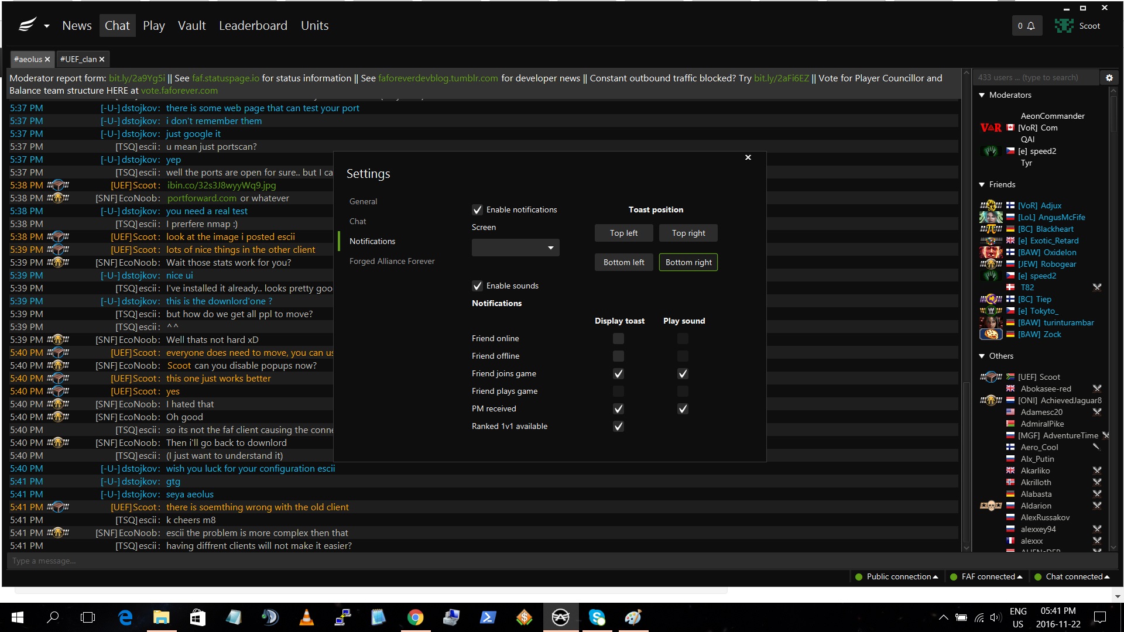Viewport: 1124px width, 632px height.
Task: Open the Leaderboard tab
Action: click(253, 26)
